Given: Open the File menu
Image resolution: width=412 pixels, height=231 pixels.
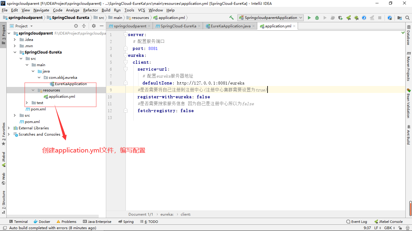Looking at the screenshot, I should coord(5,10).
